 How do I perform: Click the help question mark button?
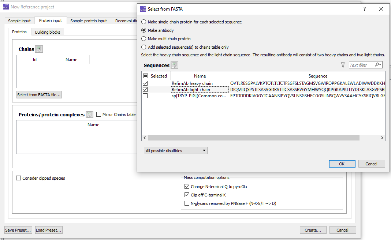[364, 9]
